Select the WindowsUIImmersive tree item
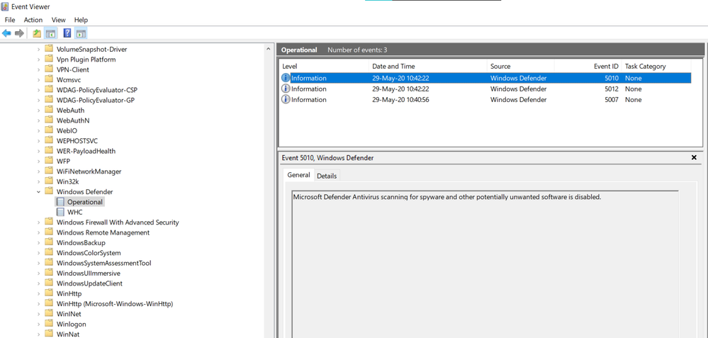The image size is (708, 338). [x=88, y=273]
